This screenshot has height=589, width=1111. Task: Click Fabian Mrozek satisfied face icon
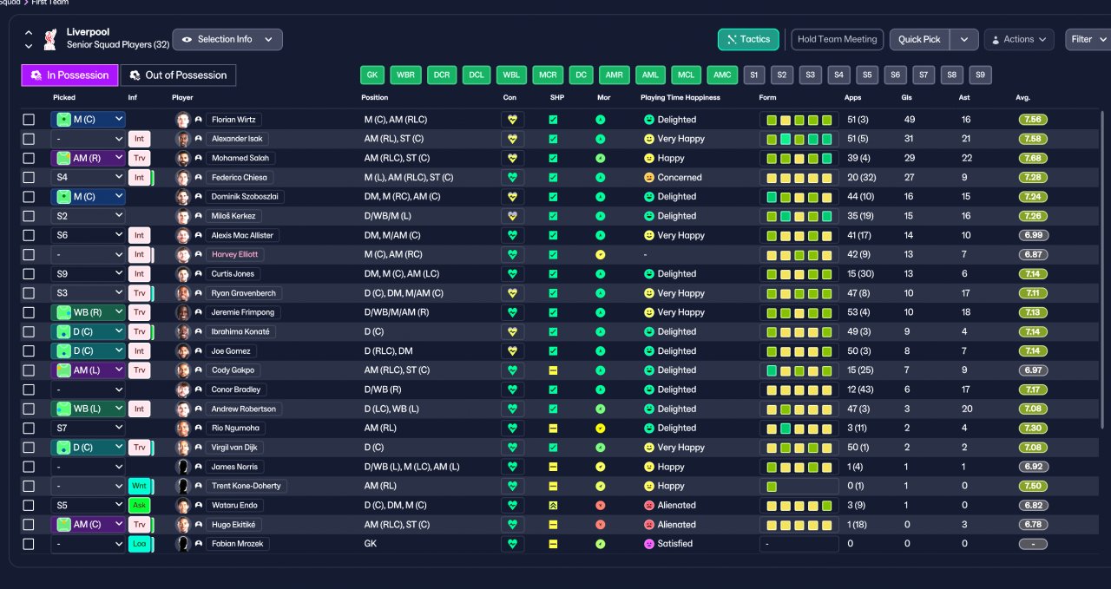pyautogui.click(x=648, y=544)
